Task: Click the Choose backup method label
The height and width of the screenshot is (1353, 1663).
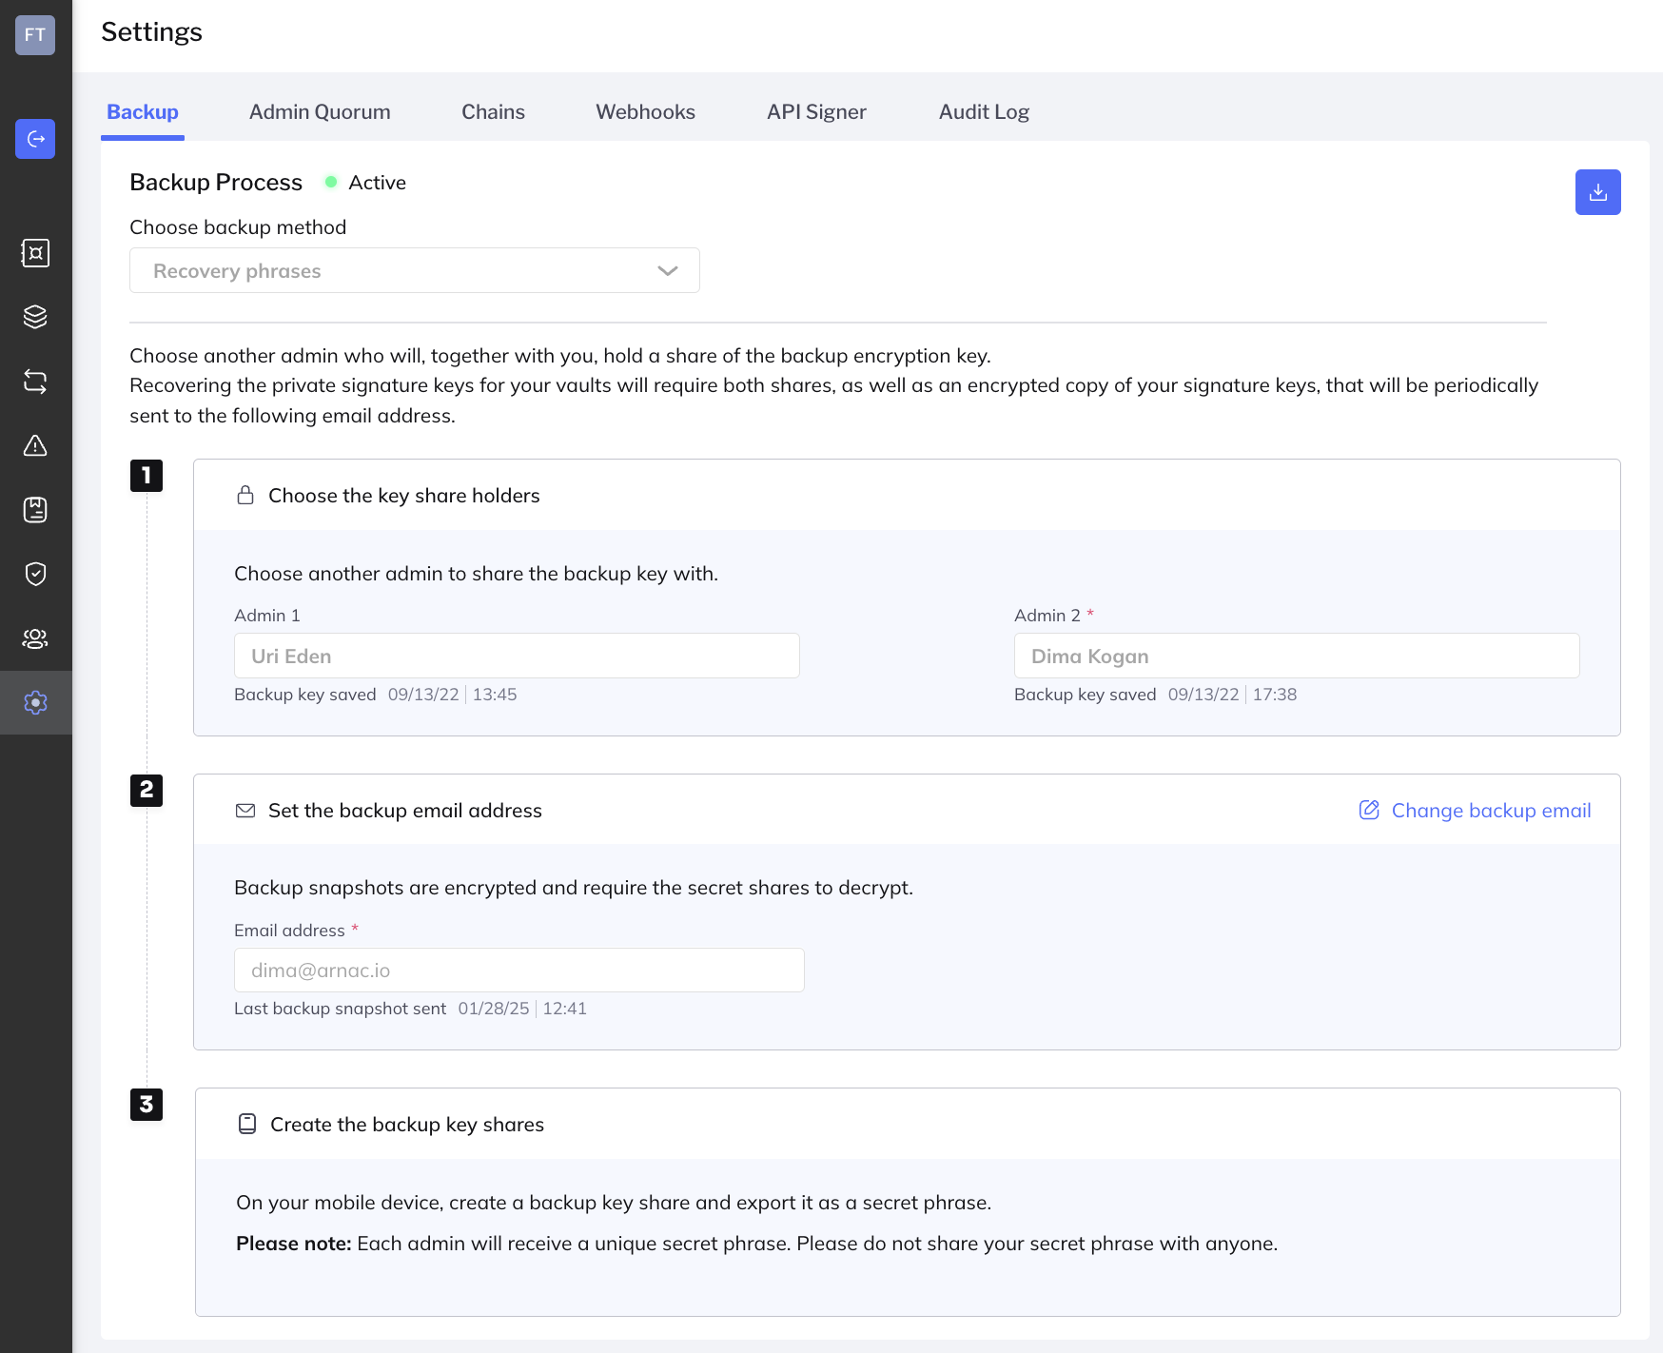Action: point(238,226)
